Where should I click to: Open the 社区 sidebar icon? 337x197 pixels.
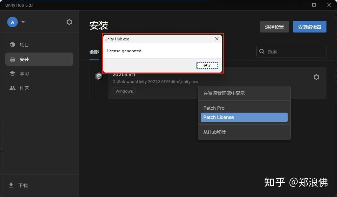[x=12, y=88]
